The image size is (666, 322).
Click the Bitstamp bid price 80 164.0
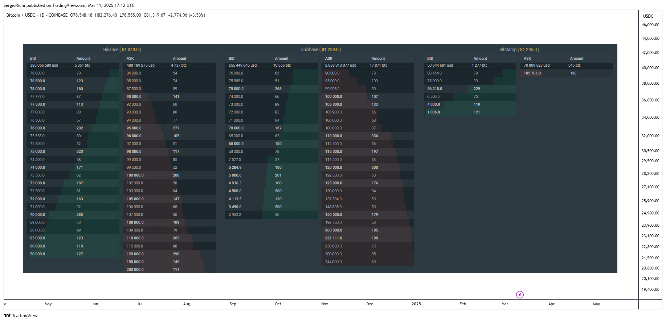click(x=434, y=73)
